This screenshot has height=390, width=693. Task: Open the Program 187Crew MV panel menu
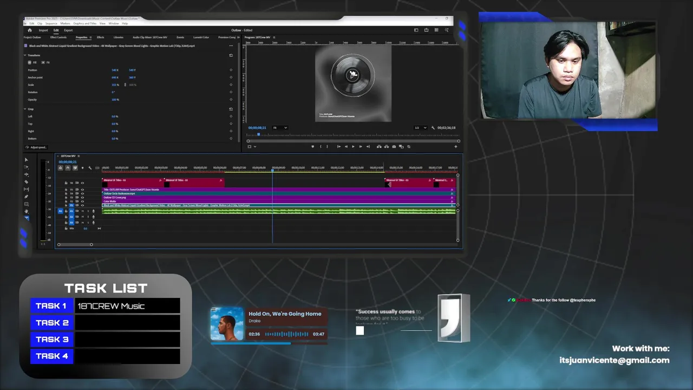(x=274, y=37)
